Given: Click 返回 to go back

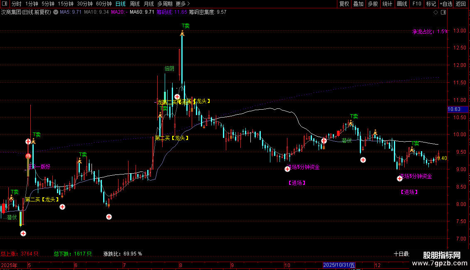Looking at the screenshot, I should (x=461, y=4).
